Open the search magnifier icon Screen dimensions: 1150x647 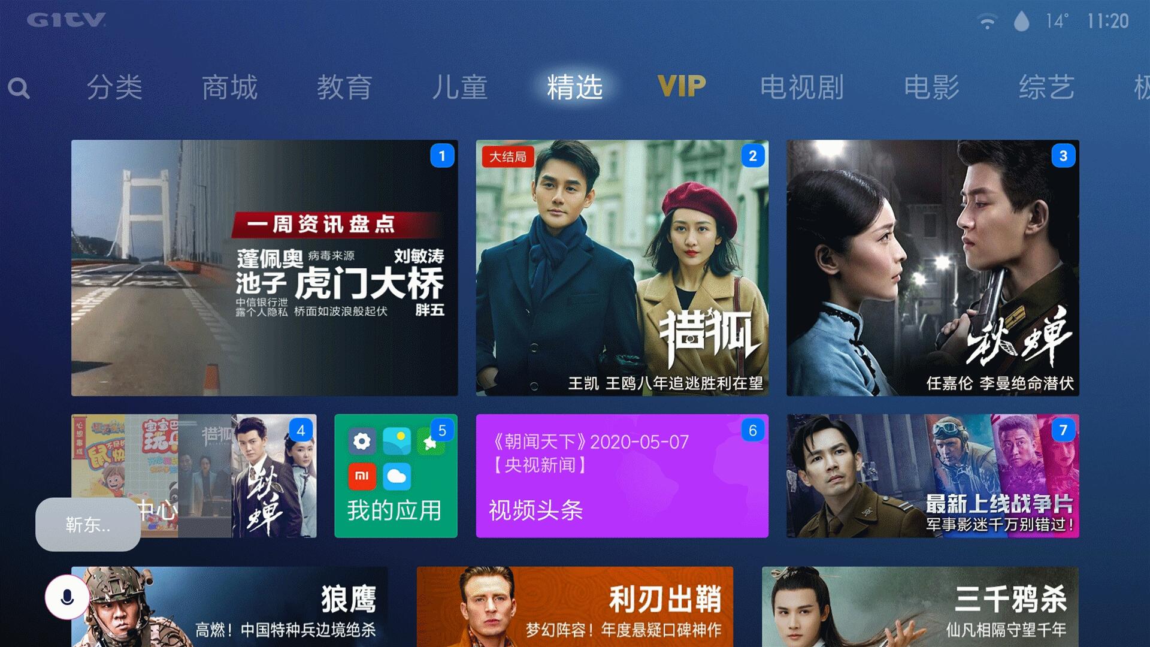[19, 89]
